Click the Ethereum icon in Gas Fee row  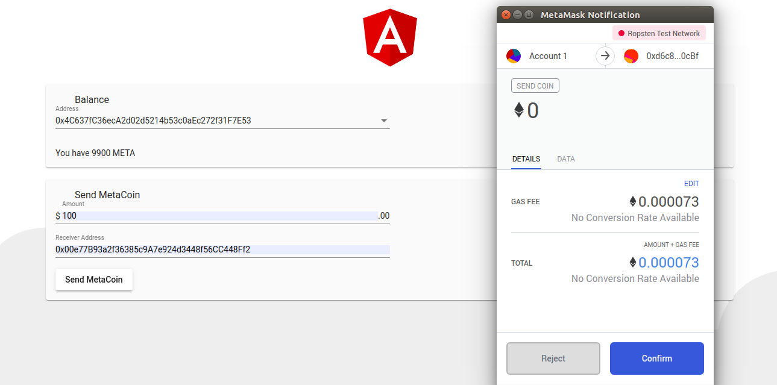coord(633,201)
